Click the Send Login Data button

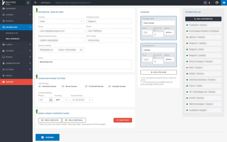click(x=50, y=120)
